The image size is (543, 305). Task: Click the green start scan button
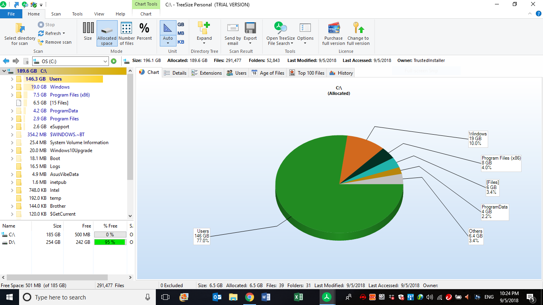click(114, 61)
